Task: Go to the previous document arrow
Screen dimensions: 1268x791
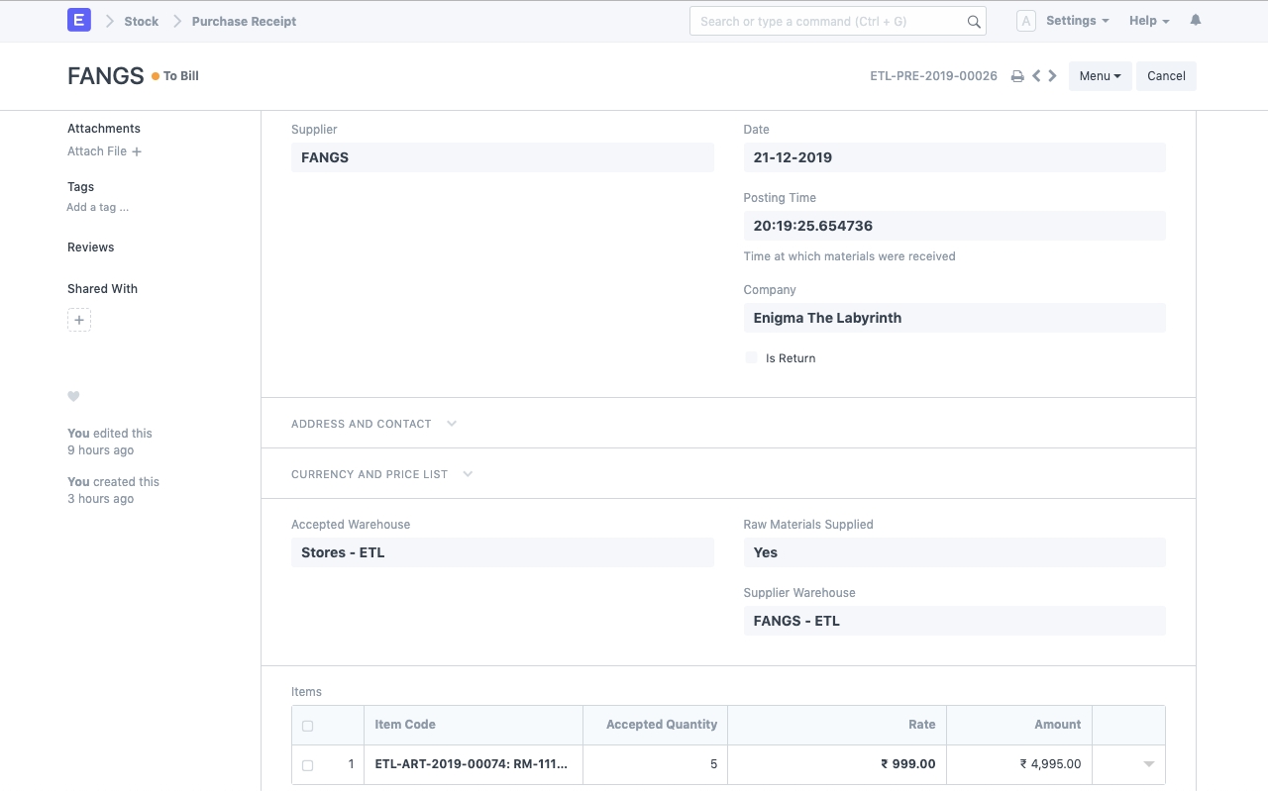Action: click(x=1036, y=76)
